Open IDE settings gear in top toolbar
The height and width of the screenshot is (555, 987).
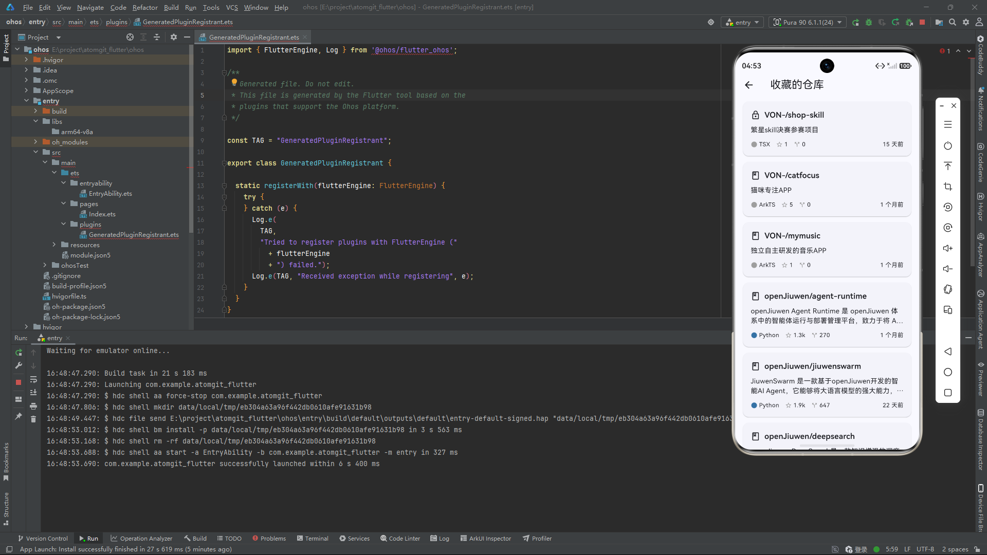click(x=966, y=22)
